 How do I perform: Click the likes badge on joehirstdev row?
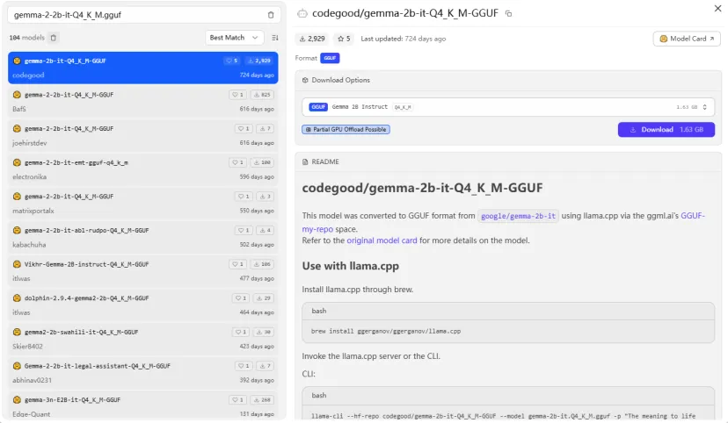pos(244,128)
